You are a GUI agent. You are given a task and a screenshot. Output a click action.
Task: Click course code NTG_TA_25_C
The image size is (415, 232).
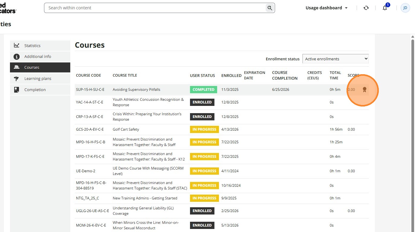pos(87,198)
